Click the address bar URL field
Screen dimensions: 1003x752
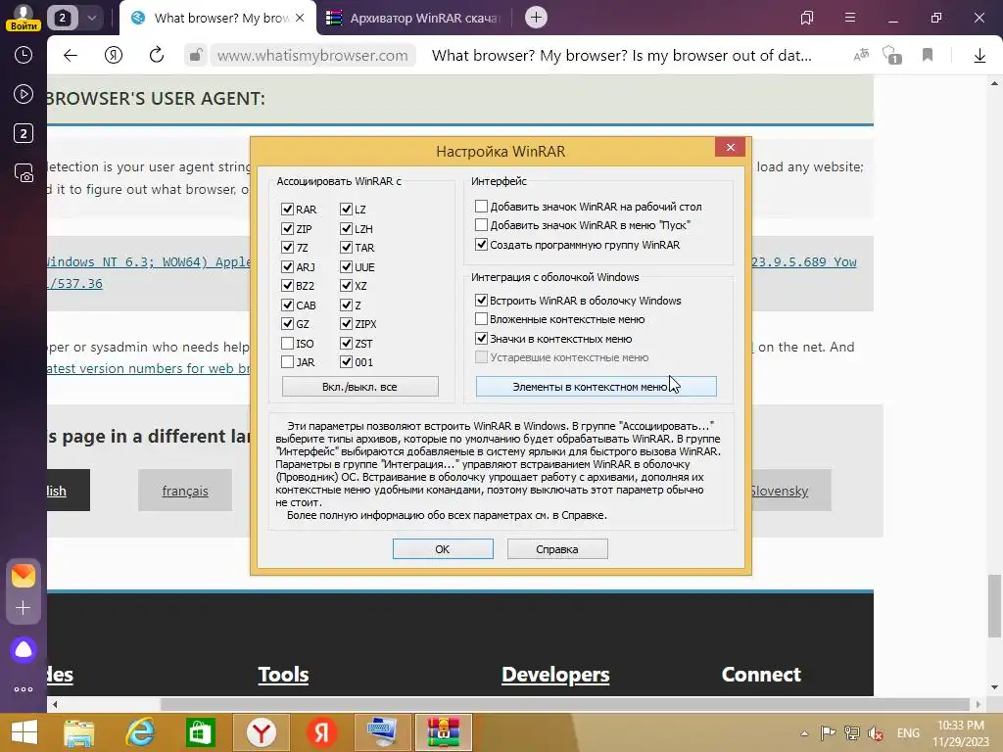pyautogui.click(x=312, y=56)
